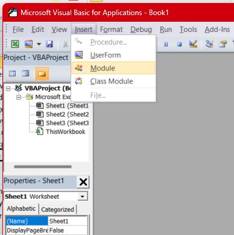Click the ThisWorkbook icon in tree
Image resolution: width=234 pixels, height=235 pixels.
click(39, 132)
